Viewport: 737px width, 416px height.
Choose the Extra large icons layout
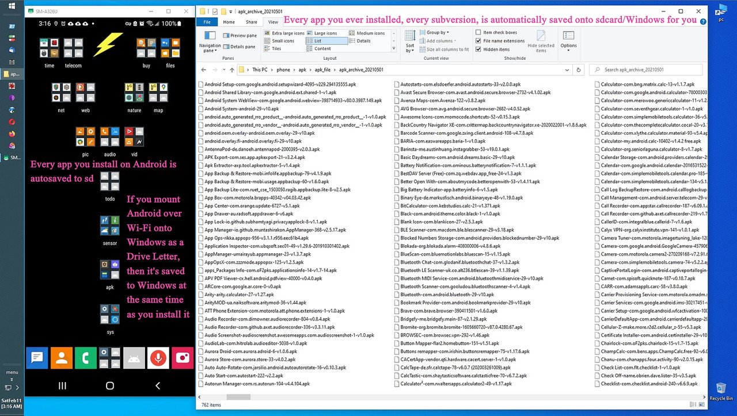[284, 33]
